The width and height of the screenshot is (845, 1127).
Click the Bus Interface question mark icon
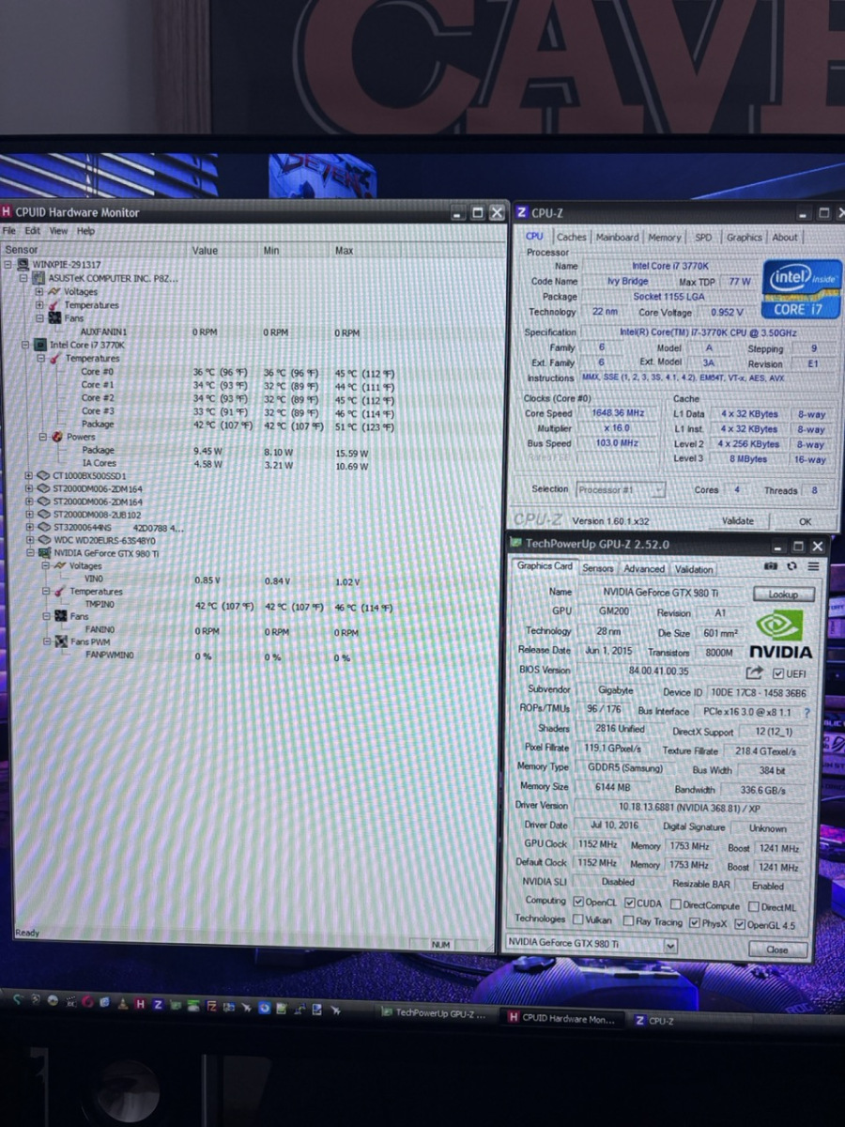point(806,712)
